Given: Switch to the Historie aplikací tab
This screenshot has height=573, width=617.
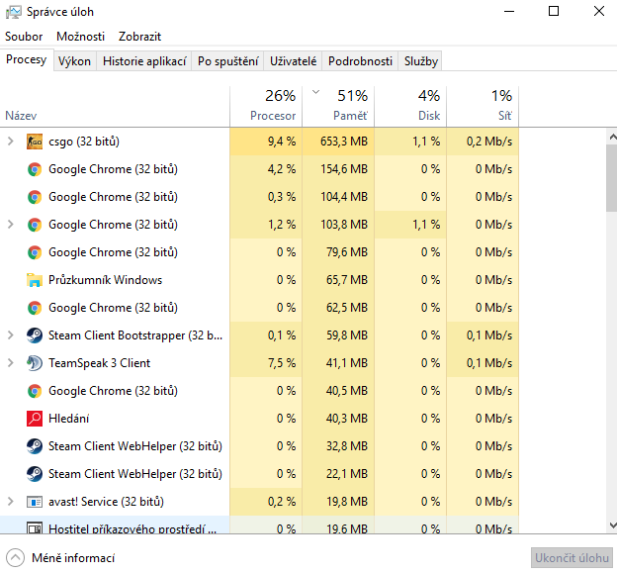Looking at the screenshot, I should click(144, 61).
